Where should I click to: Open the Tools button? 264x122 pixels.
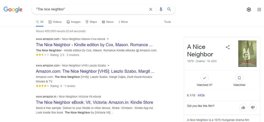[x=167, y=22]
